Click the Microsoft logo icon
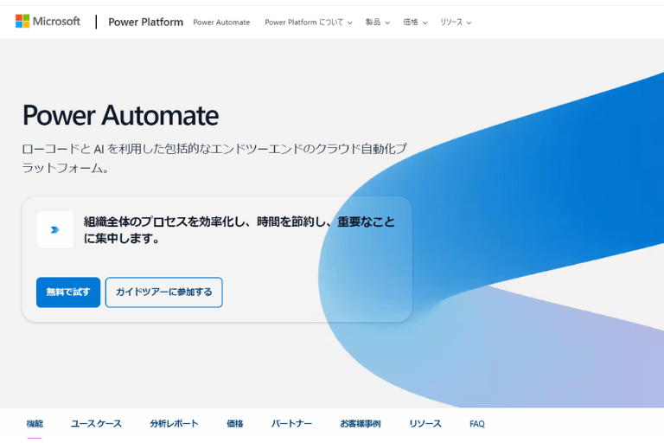This screenshot has height=443, width=664. click(22, 21)
